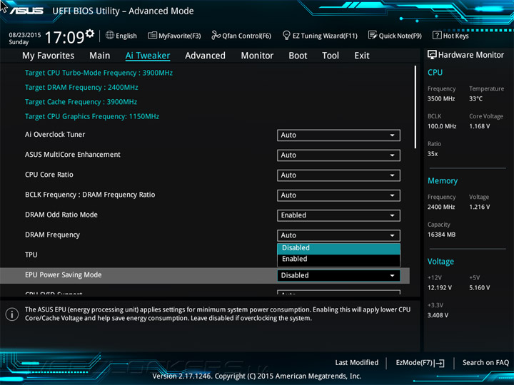Click Last Modified
This screenshot has width=514, height=385.
(357, 362)
